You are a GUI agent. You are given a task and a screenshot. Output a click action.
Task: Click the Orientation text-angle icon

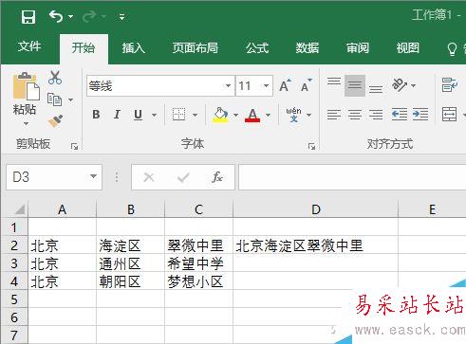(x=400, y=85)
